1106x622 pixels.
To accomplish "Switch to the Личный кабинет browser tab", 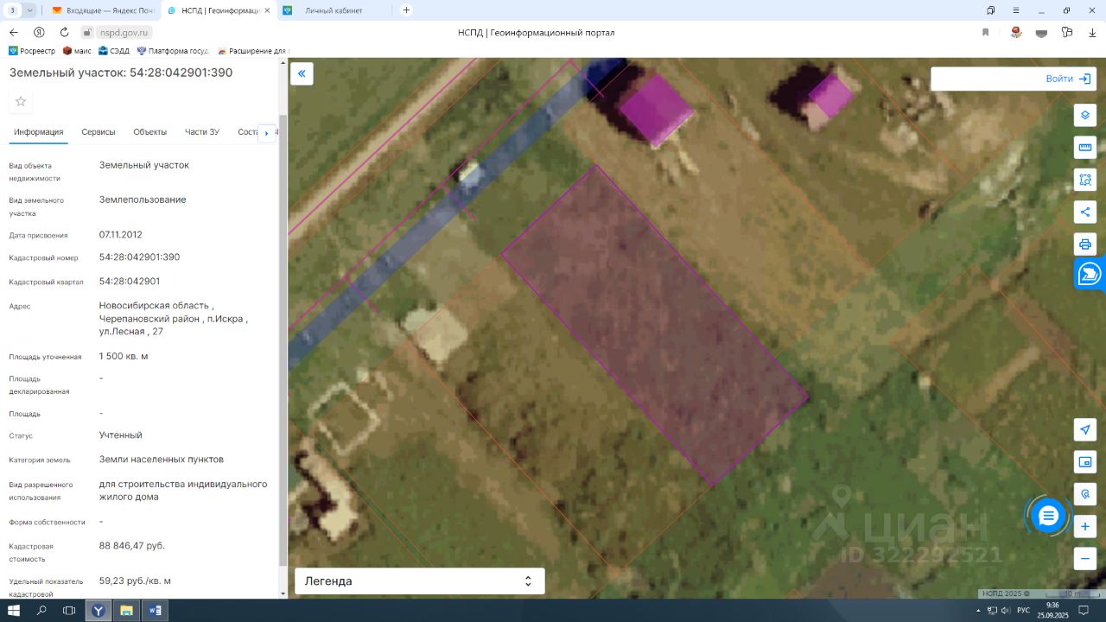I will (x=334, y=10).
